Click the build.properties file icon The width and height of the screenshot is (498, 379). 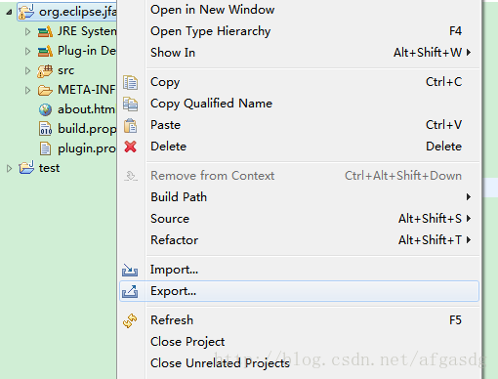pyautogui.click(x=45, y=129)
